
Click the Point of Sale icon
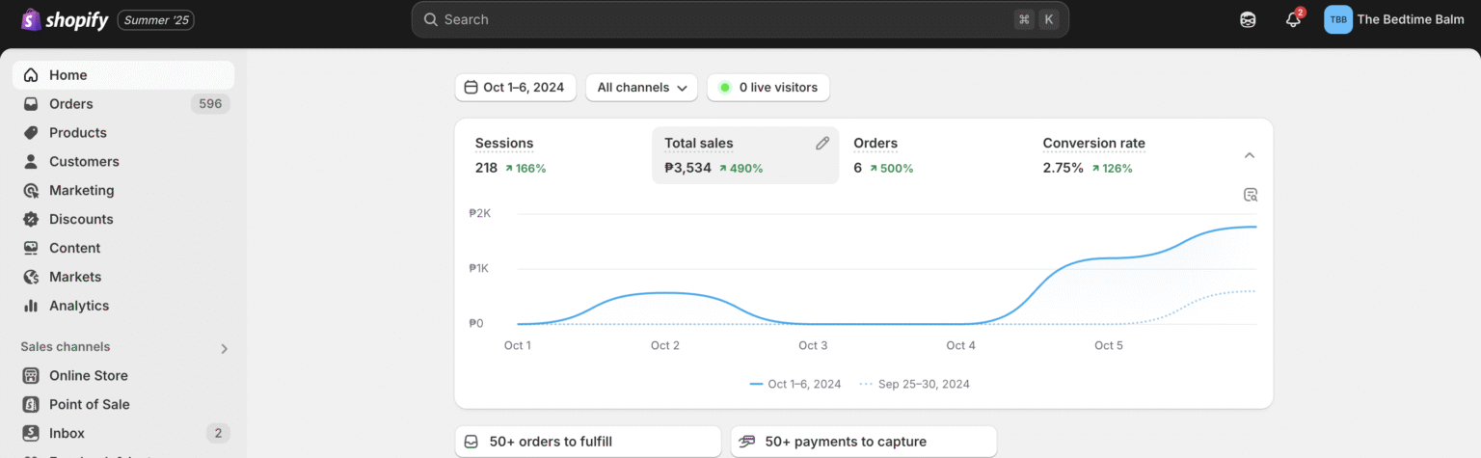(x=31, y=405)
